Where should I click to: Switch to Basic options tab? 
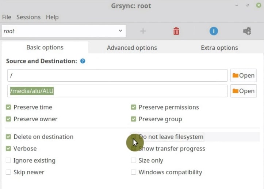(45, 48)
